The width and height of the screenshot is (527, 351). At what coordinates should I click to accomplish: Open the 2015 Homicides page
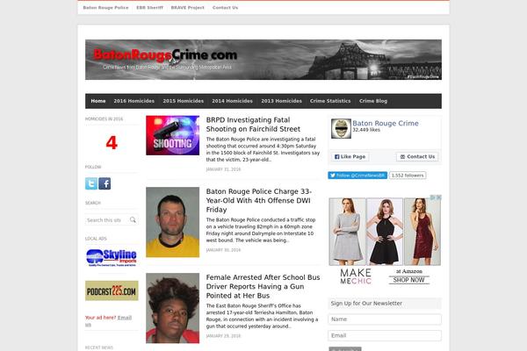184,101
